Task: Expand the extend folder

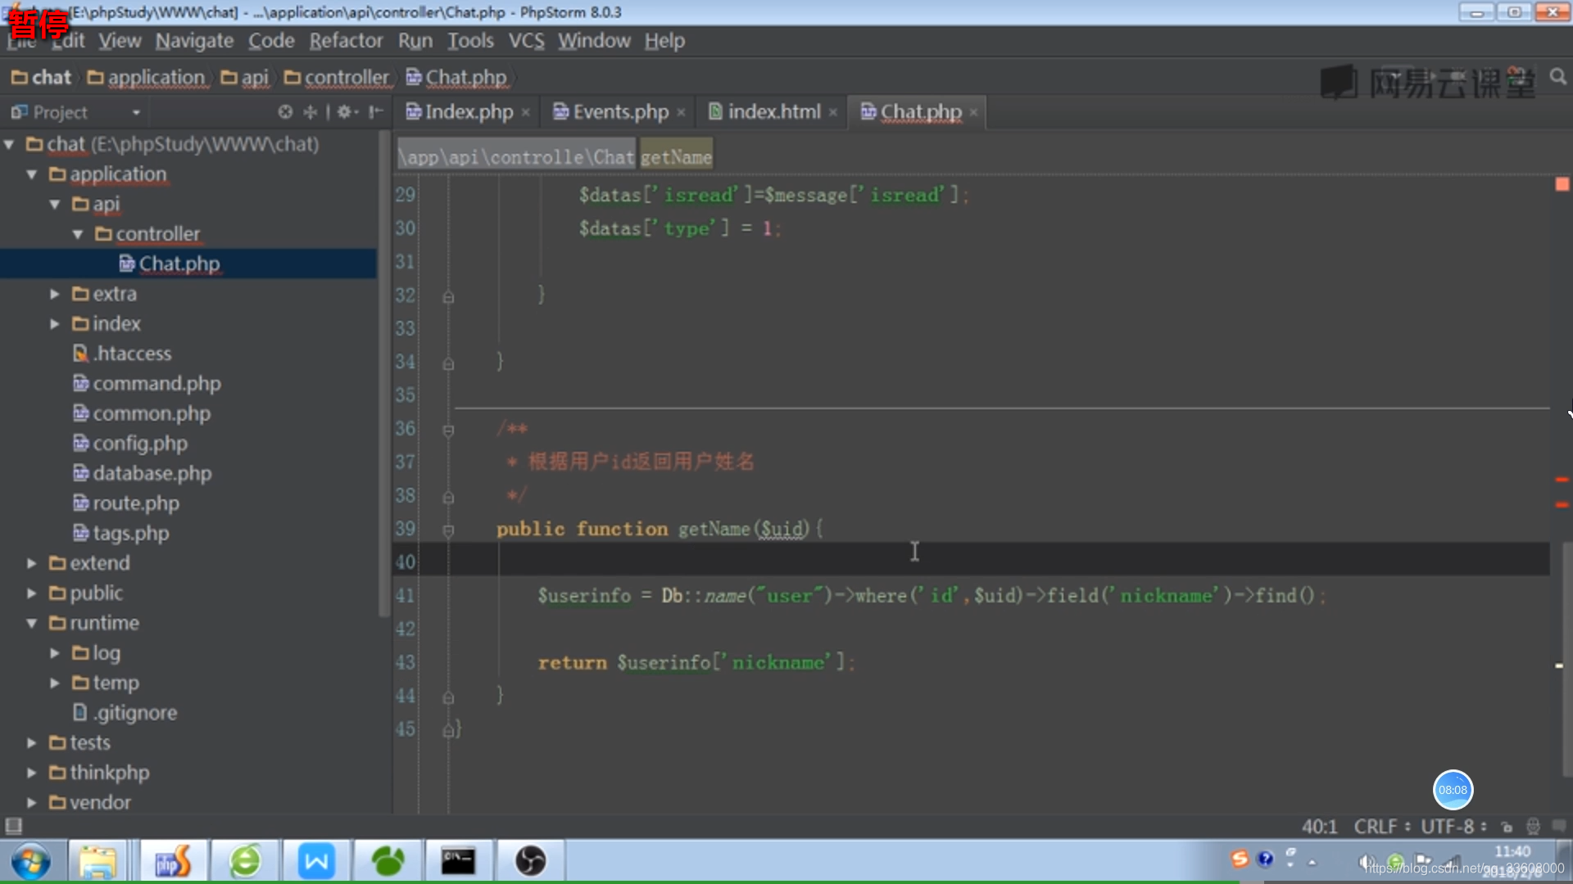Action: (32, 563)
